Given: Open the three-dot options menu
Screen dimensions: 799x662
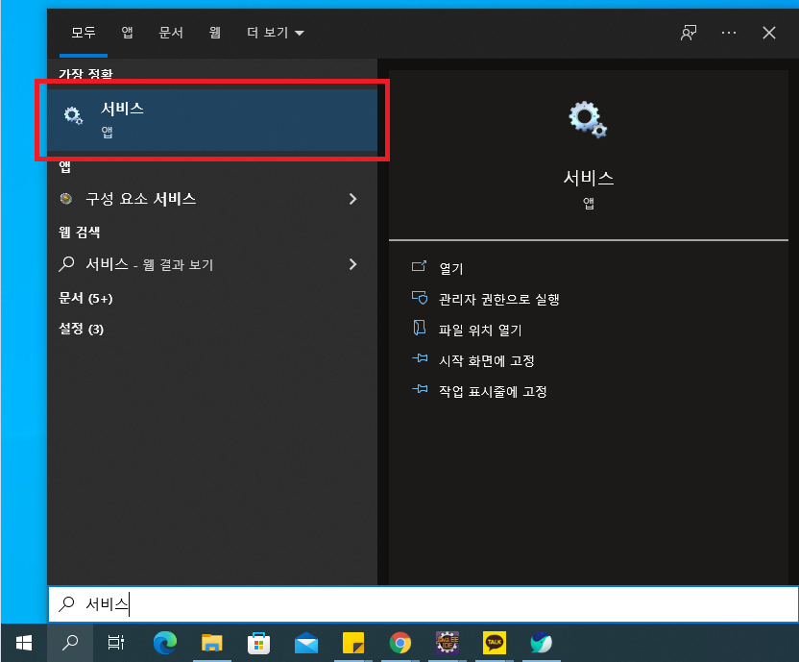Looking at the screenshot, I should [x=729, y=34].
